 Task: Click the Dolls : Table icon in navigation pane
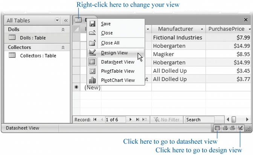12,37
